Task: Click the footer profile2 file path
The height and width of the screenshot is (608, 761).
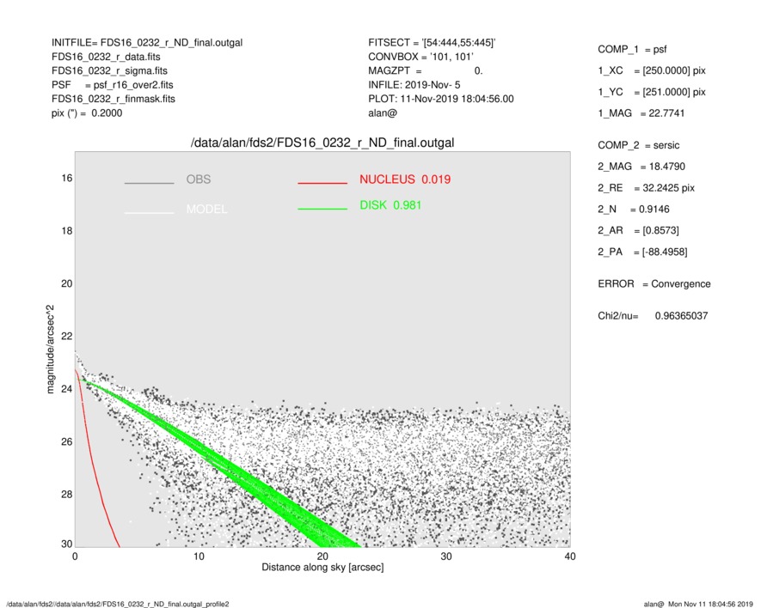Action: pos(118,604)
